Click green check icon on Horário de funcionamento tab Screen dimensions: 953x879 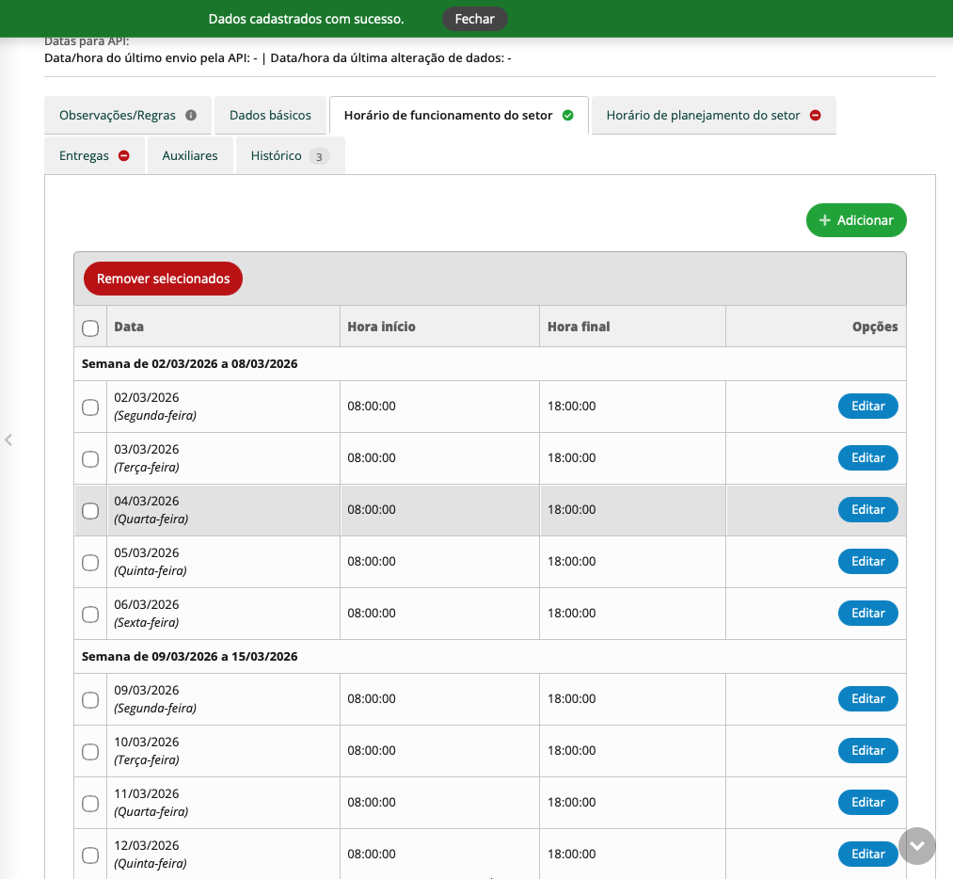[x=567, y=116]
